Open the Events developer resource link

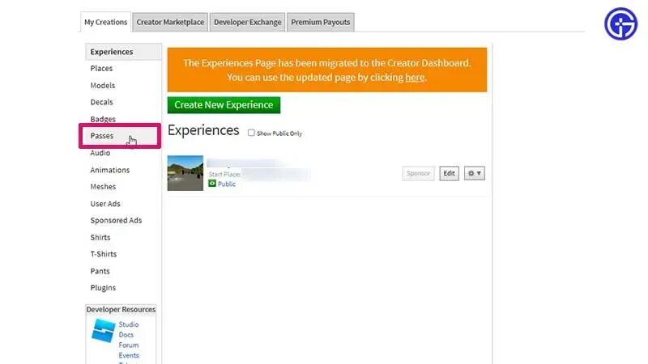pyautogui.click(x=129, y=355)
